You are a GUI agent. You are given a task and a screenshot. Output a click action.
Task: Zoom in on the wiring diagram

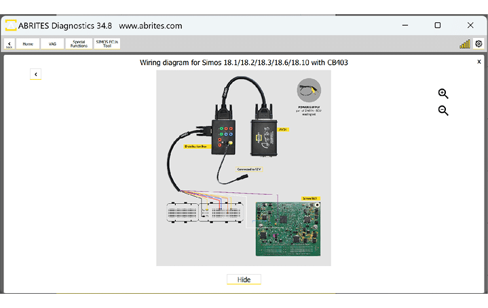click(443, 93)
